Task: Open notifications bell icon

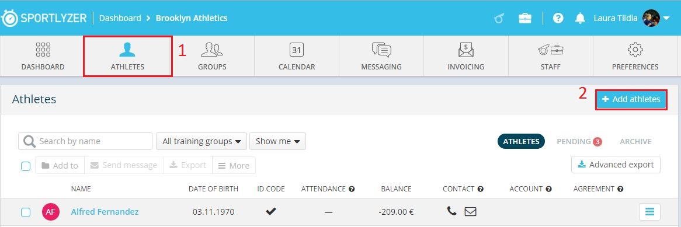Action: point(580,18)
